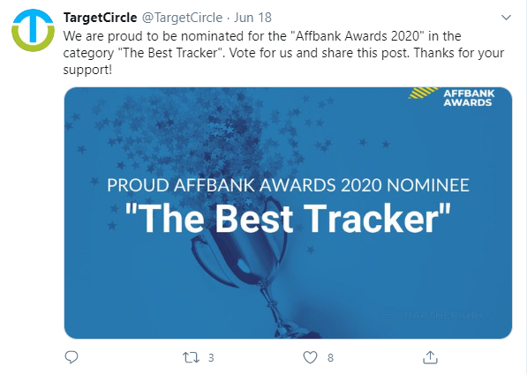Screen dimensions: 527x374
Task: Click the "PROUD AFFBANK AWARDS 2020 NOMINEE" line
Action: click(288, 185)
